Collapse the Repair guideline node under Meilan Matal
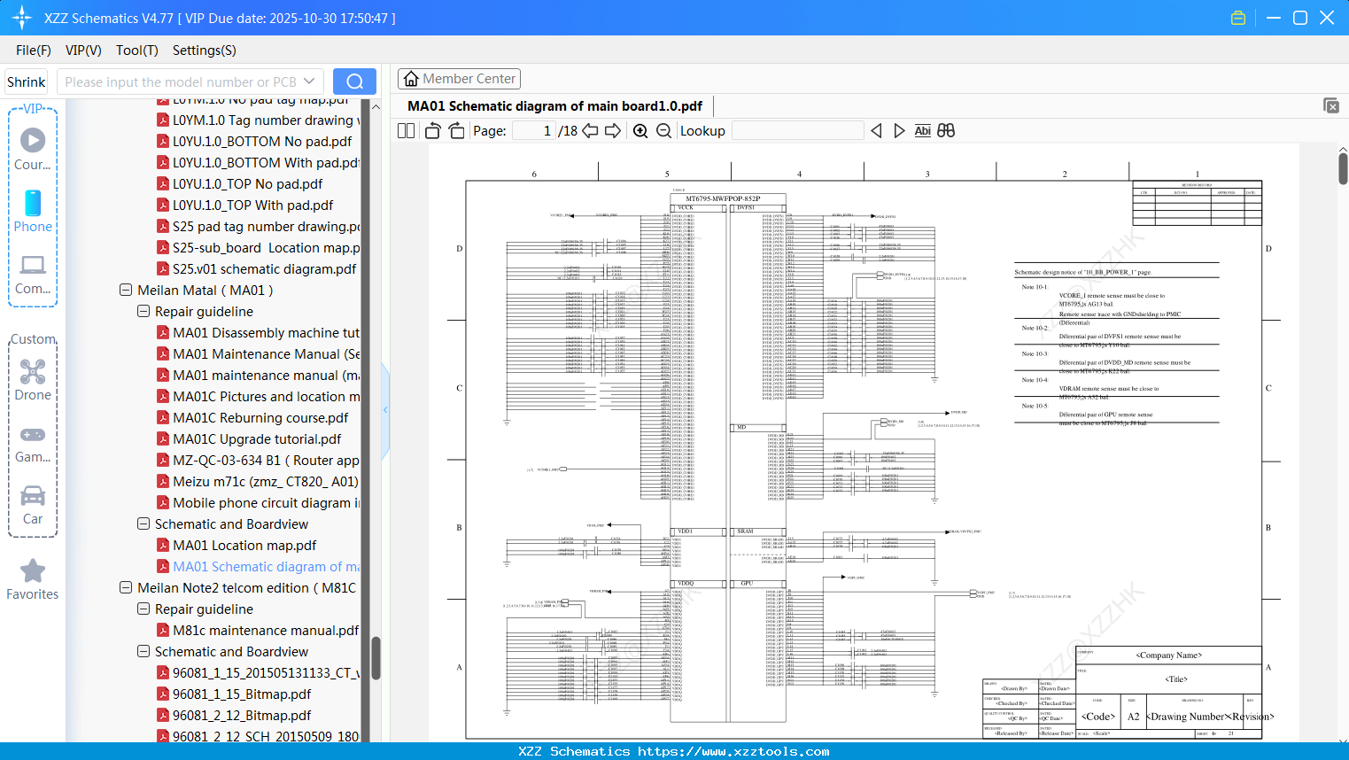Image resolution: width=1349 pixels, height=760 pixels. (143, 312)
